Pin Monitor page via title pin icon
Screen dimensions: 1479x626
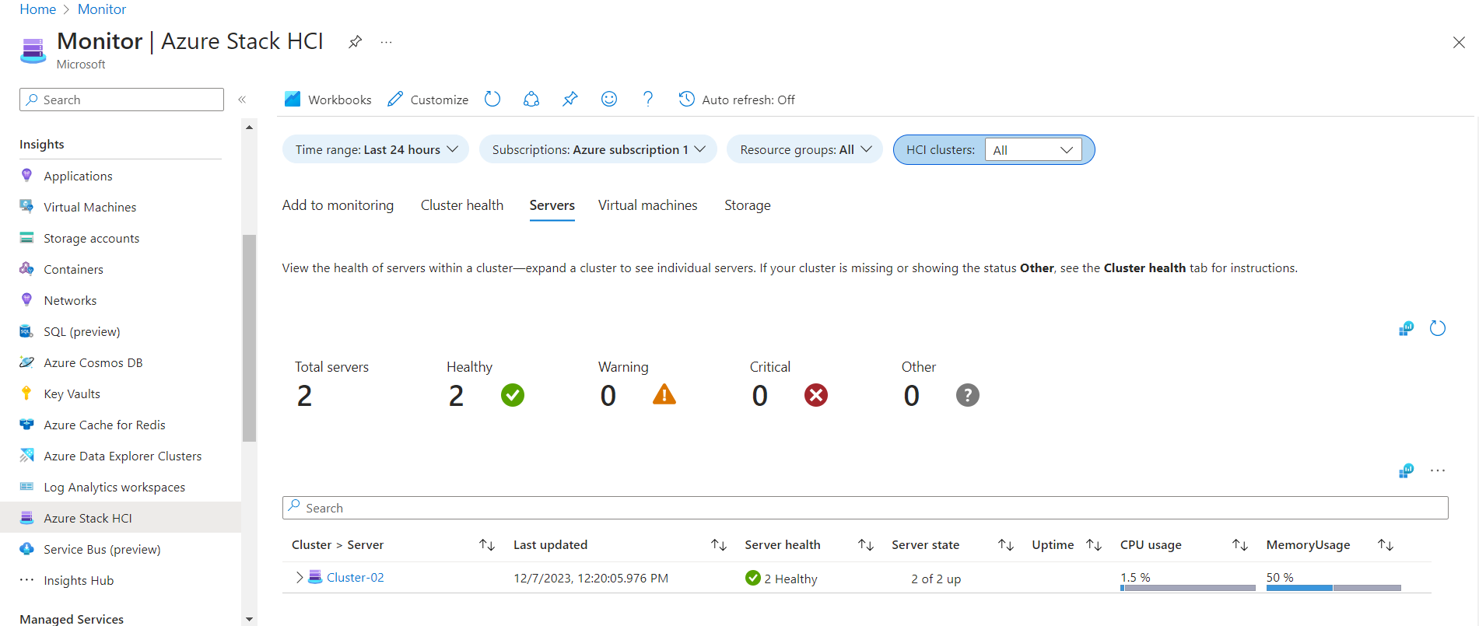pyautogui.click(x=355, y=42)
